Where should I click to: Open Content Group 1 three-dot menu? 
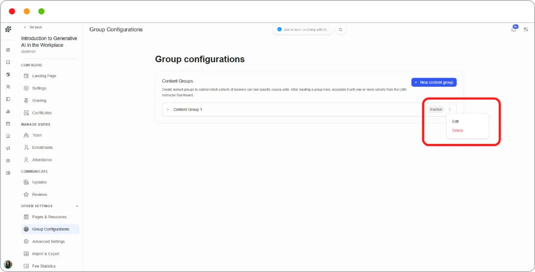[x=450, y=109]
